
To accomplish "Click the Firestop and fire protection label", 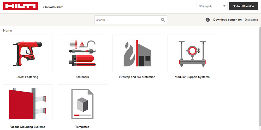I will point(137,77).
